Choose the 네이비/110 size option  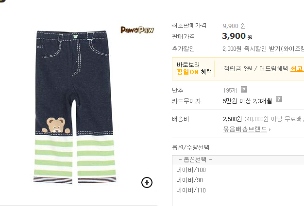[191, 190]
